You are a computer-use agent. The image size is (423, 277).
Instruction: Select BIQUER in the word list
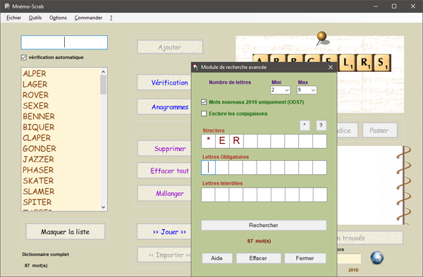(x=39, y=128)
